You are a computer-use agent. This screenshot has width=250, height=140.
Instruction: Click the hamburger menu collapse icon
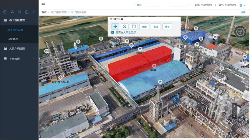(43, 5)
